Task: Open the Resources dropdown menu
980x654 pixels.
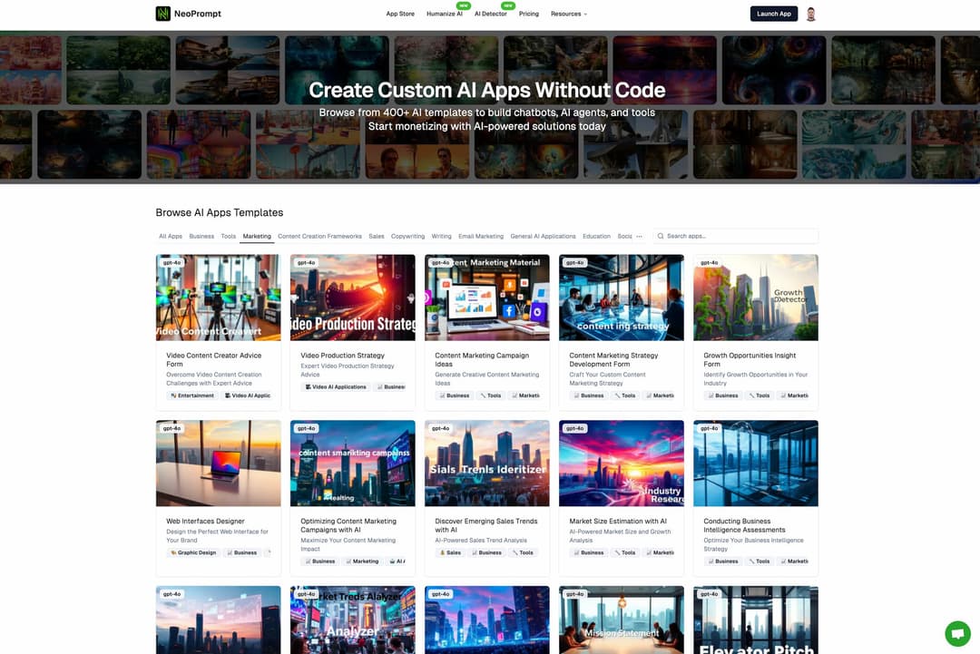Action: pyautogui.click(x=569, y=14)
